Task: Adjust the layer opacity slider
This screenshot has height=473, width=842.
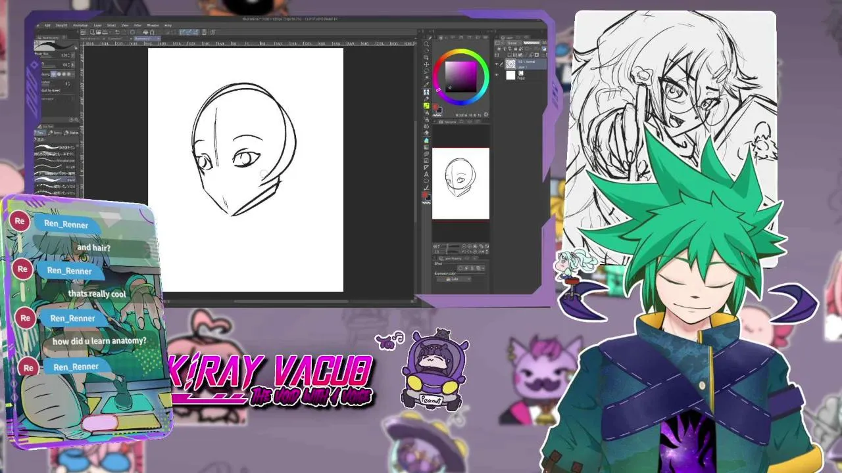Action: pyautogui.click(x=532, y=43)
